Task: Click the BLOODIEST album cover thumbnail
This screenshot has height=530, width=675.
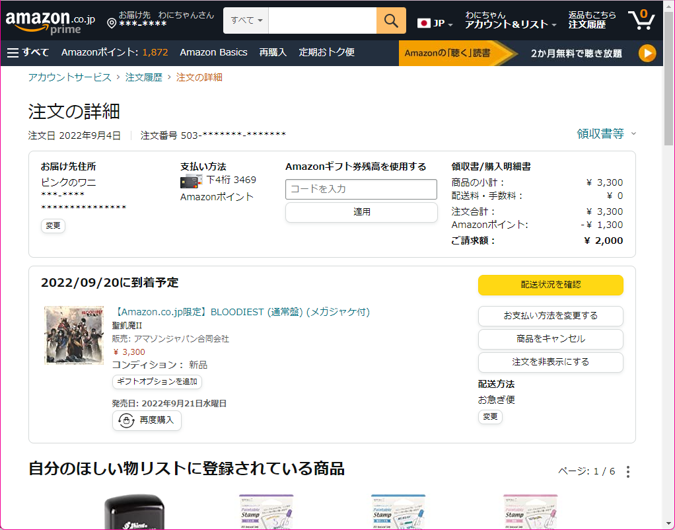Action: tap(74, 335)
